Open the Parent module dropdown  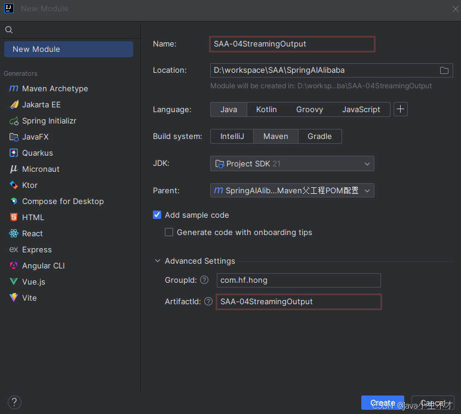(292, 190)
